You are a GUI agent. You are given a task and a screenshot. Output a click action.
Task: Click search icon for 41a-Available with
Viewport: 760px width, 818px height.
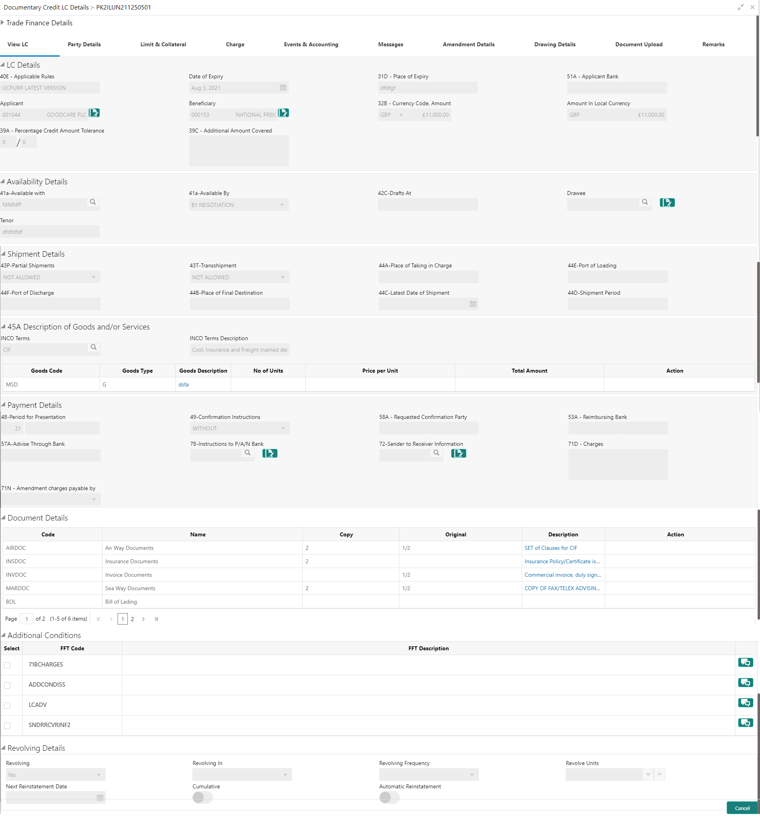93,202
